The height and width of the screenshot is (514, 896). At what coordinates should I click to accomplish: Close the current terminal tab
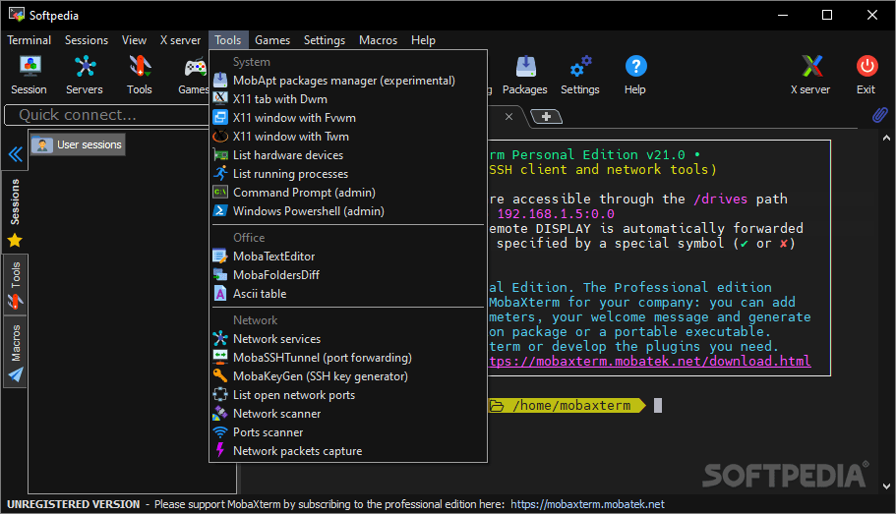pos(508,117)
